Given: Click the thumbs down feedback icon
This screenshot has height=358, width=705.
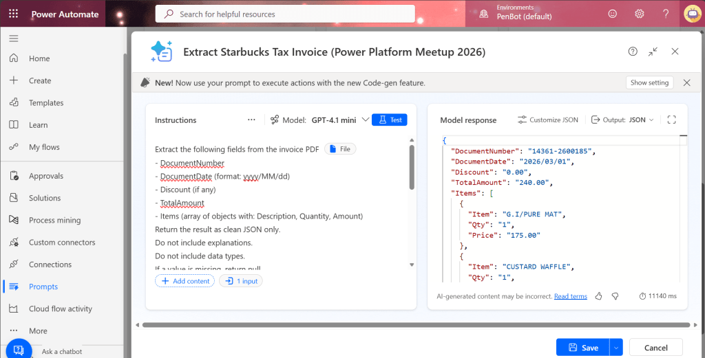Looking at the screenshot, I should (x=615, y=296).
